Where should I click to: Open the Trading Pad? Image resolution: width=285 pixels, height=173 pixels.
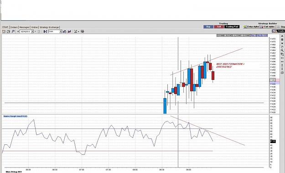[x=232, y=27]
